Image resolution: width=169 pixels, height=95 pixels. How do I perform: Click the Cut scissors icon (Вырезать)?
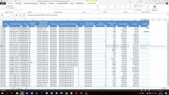click(x=7, y=6)
